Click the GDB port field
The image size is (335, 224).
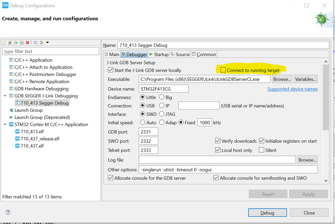coord(148,132)
